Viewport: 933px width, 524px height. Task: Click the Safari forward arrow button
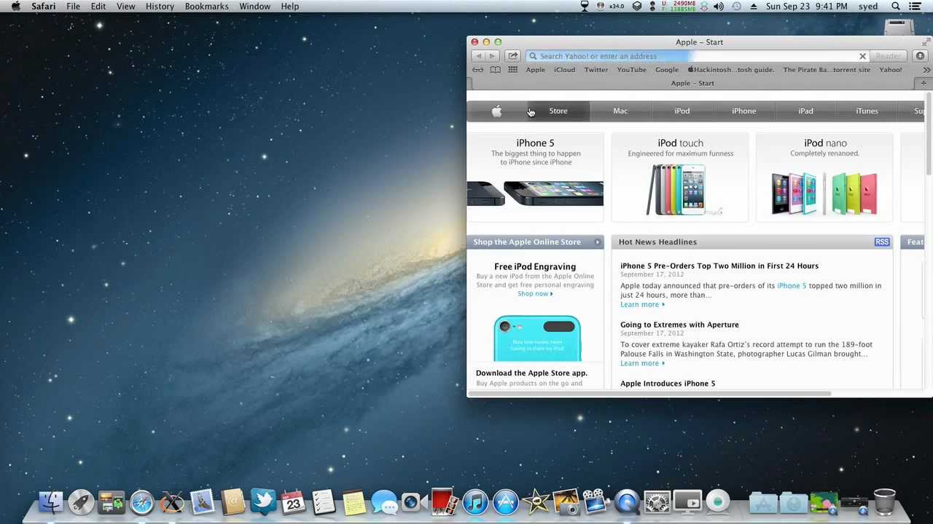pyautogui.click(x=492, y=56)
